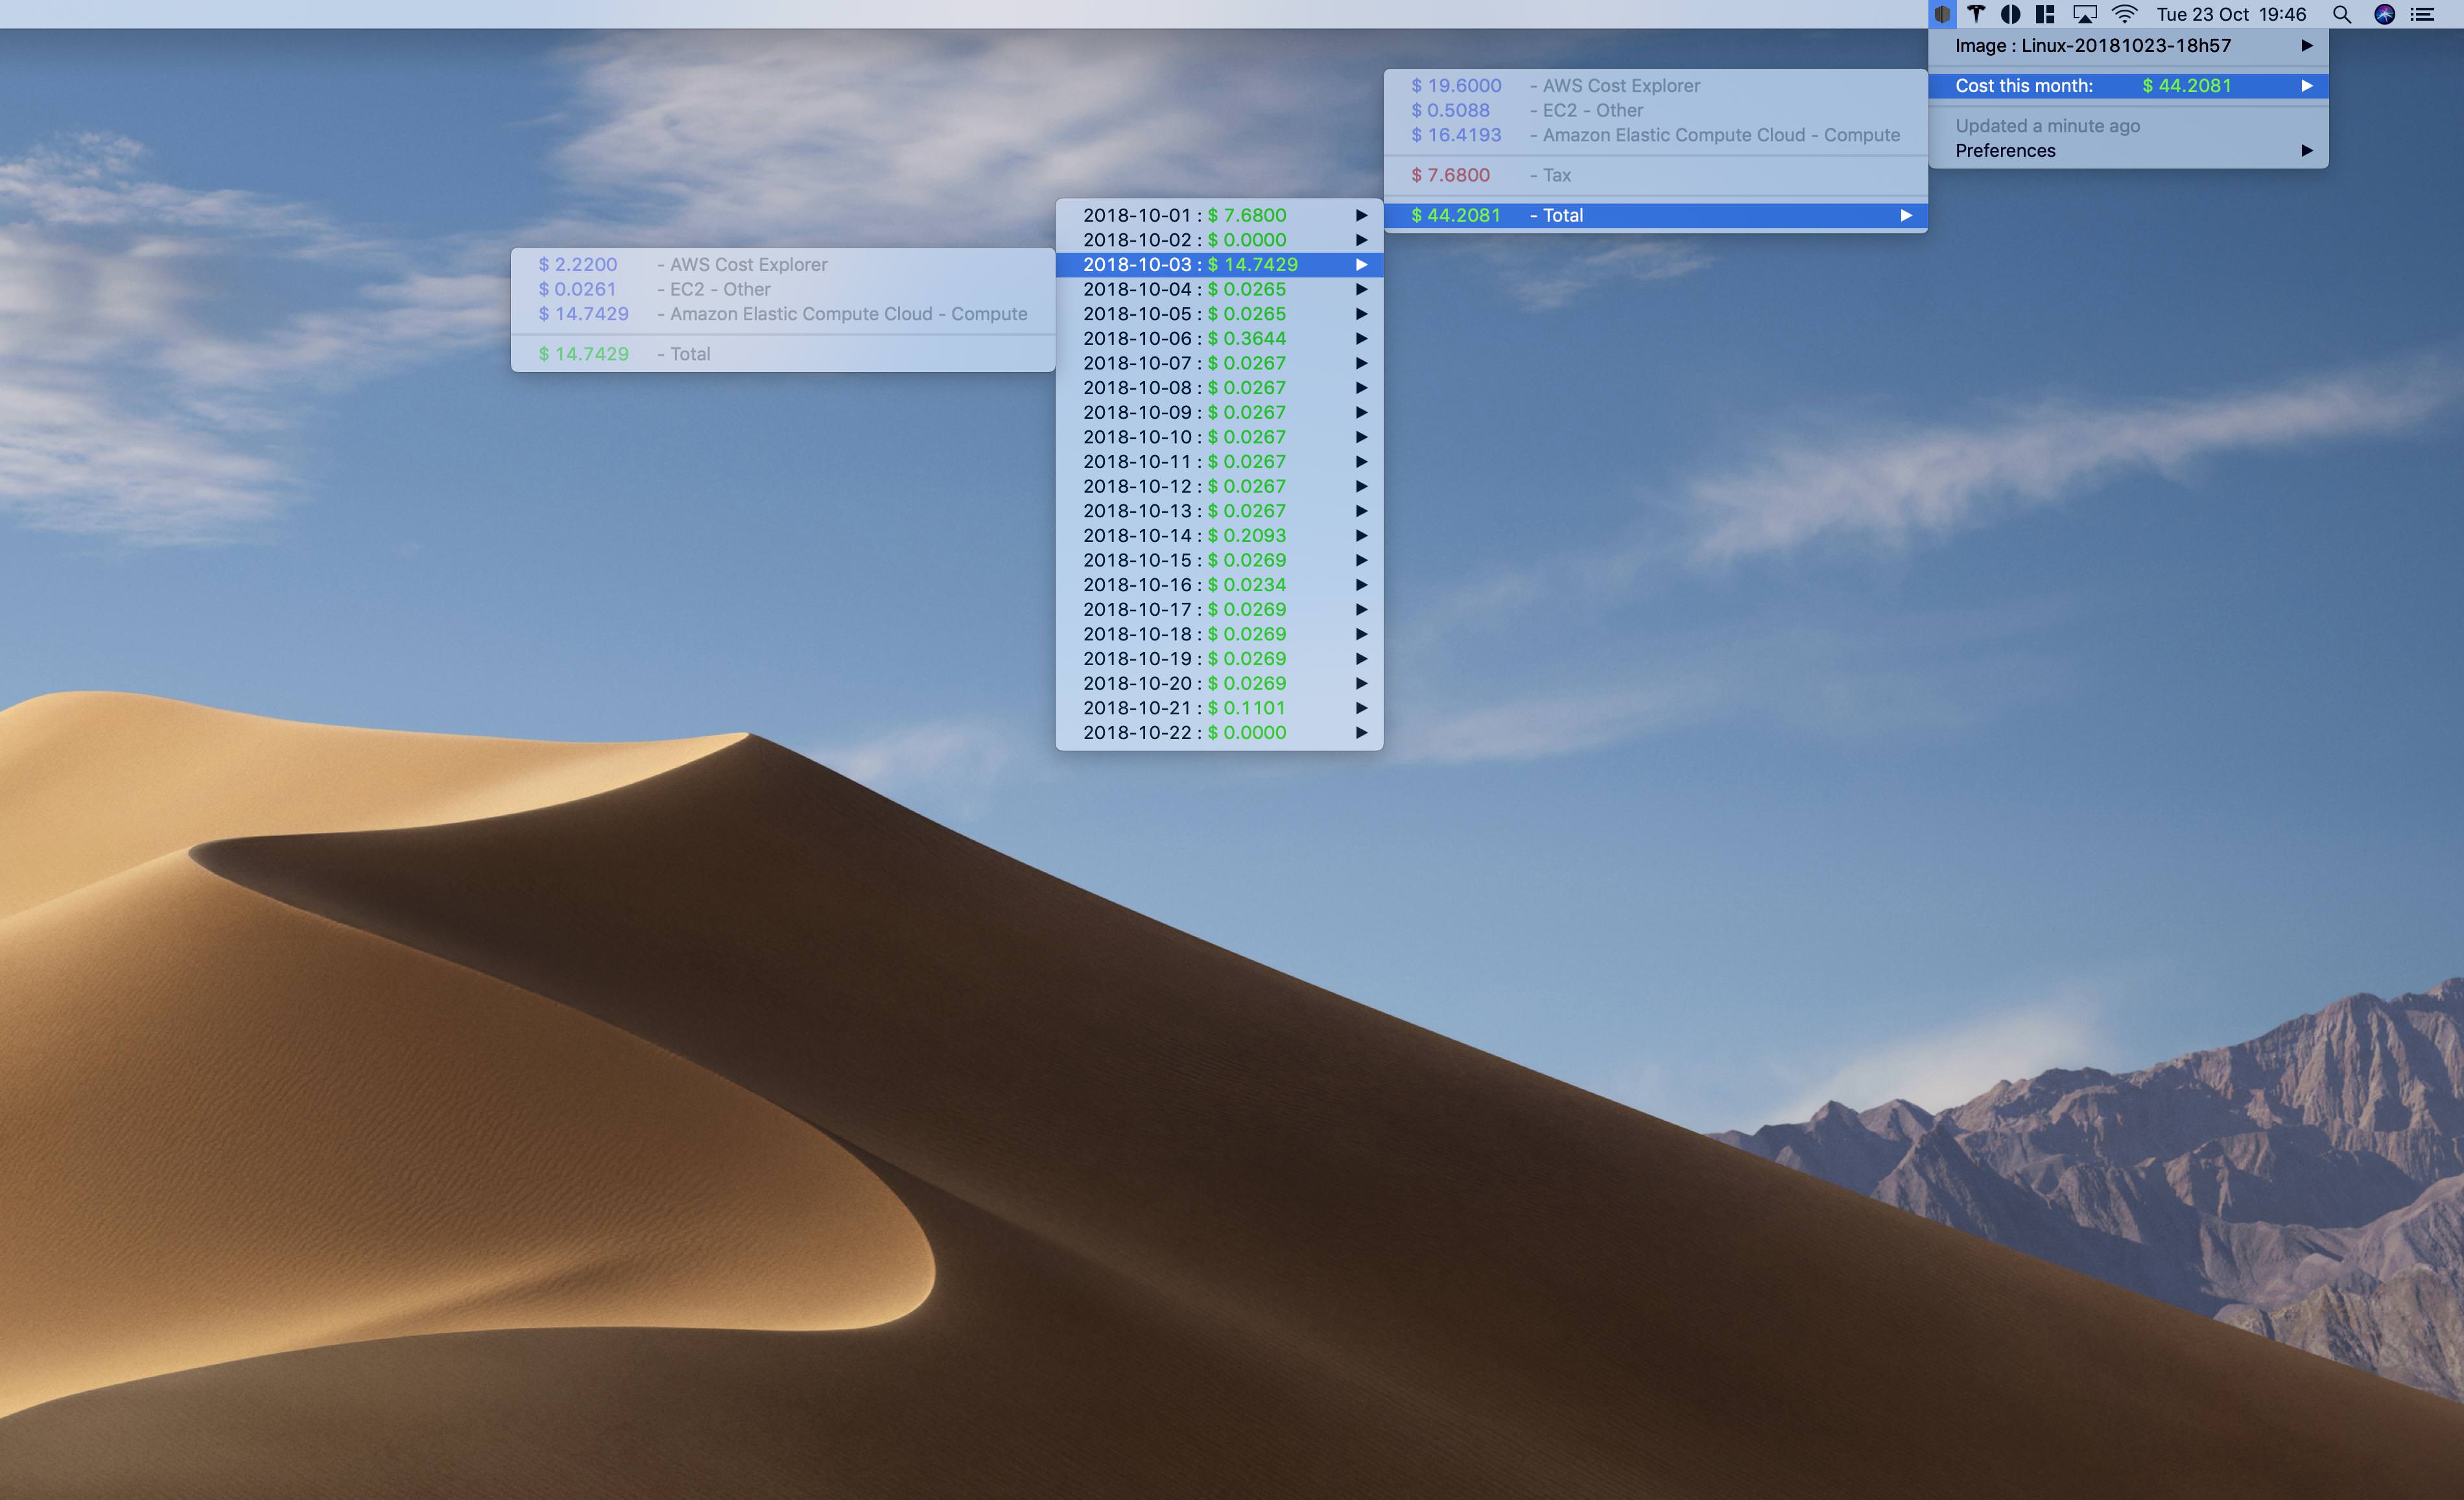Open Spotlight search magnifier
Image resolution: width=2464 pixels, height=1500 pixels.
click(2341, 14)
